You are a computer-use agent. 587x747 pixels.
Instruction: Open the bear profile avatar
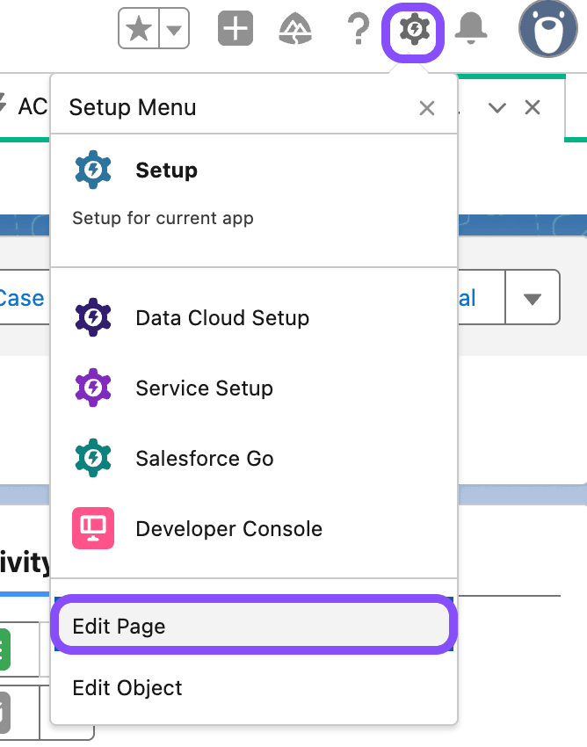click(547, 28)
